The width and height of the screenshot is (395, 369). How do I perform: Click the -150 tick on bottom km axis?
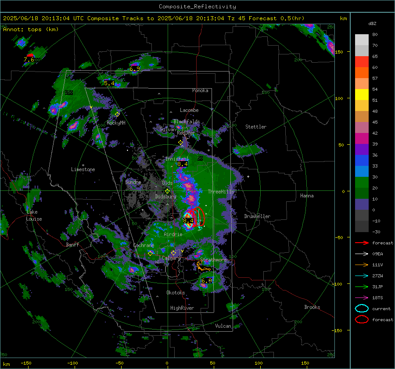click(26, 363)
